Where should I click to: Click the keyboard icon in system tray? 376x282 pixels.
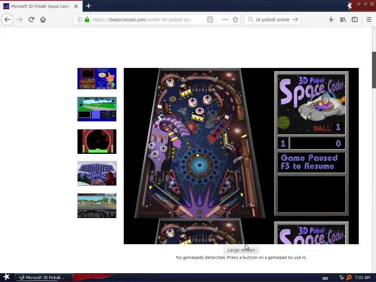tap(325, 278)
